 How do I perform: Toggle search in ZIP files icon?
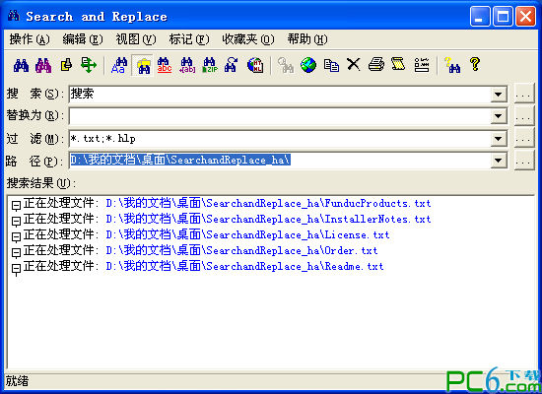(x=210, y=65)
